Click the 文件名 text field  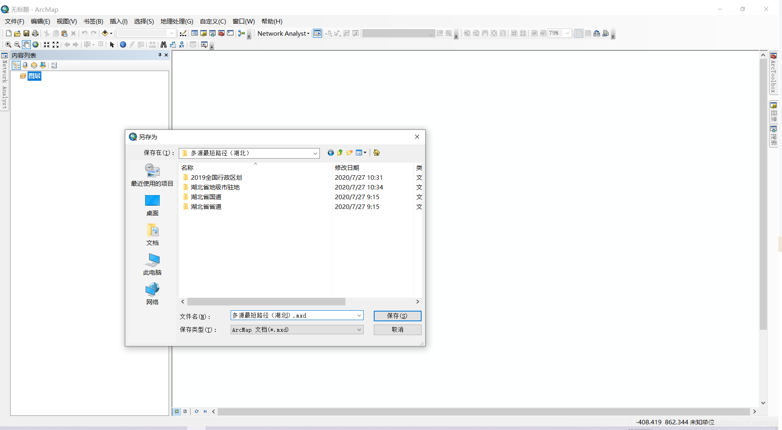tap(293, 316)
